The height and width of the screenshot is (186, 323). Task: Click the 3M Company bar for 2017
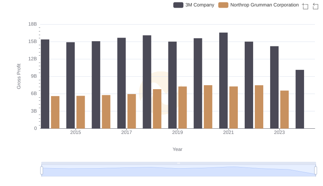[x=122, y=83]
